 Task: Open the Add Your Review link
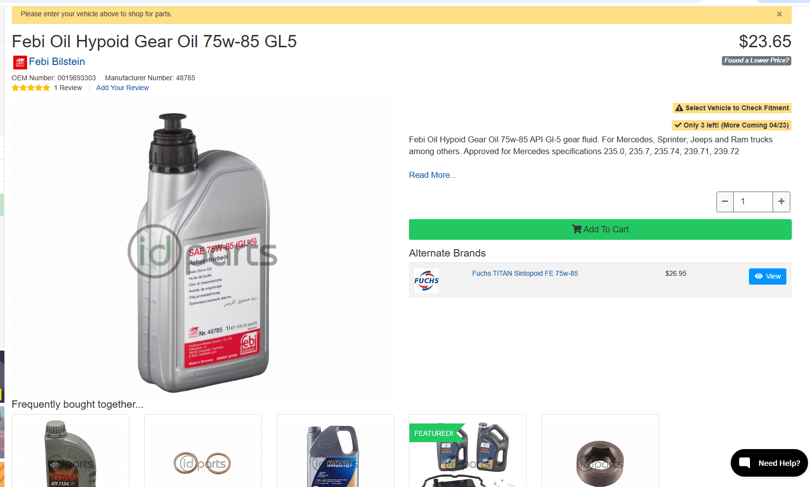tap(123, 88)
